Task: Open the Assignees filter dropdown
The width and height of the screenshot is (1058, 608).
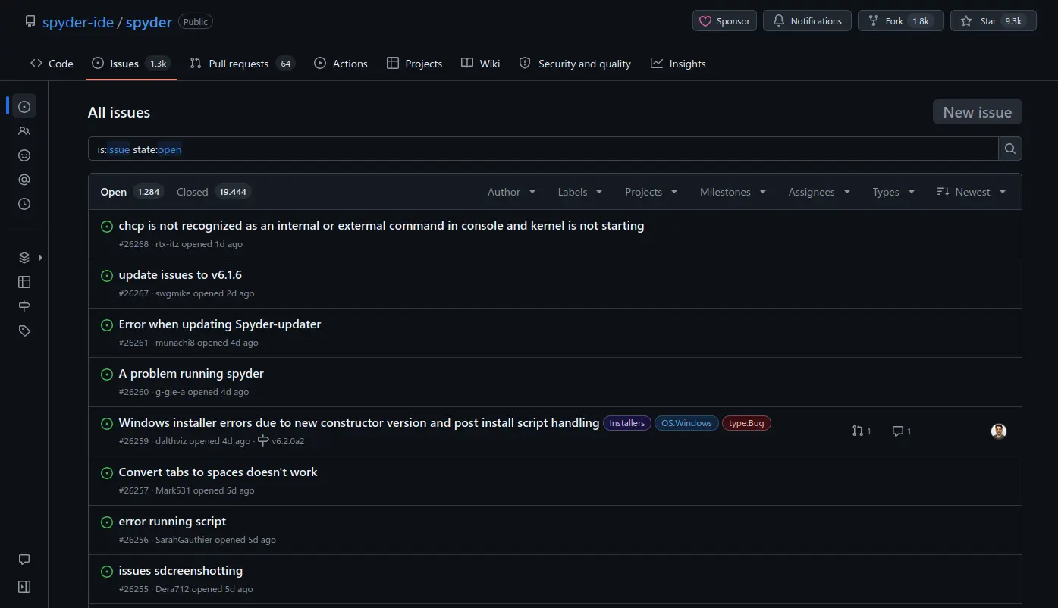Action: click(819, 192)
